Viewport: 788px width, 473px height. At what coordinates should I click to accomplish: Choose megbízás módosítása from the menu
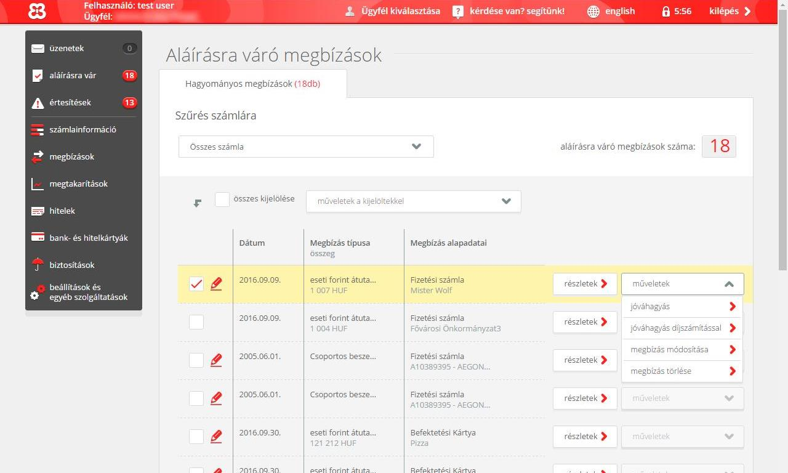683,350
